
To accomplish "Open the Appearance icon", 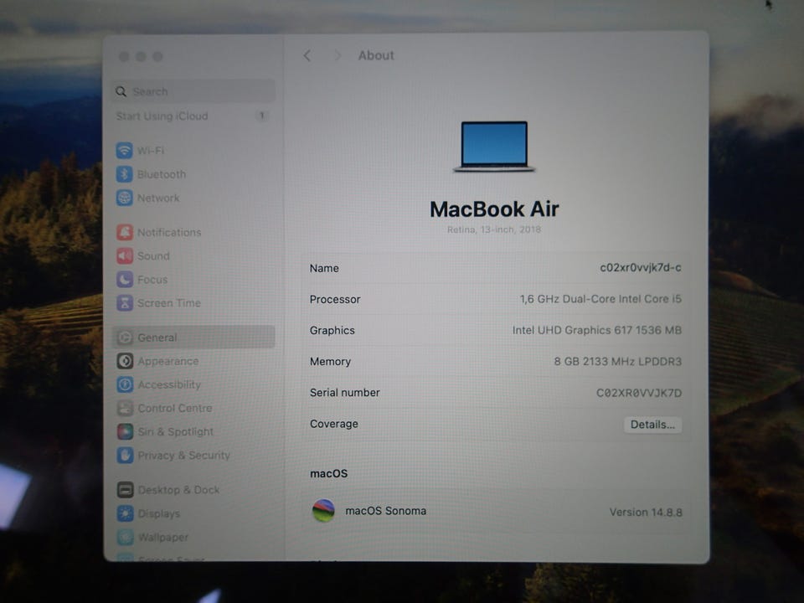I will (x=125, y=361).
